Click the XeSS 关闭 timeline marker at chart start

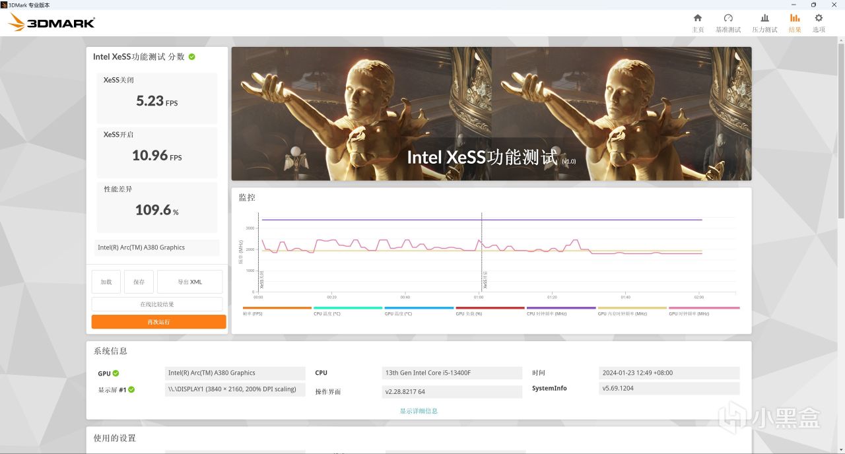[261, 280]
